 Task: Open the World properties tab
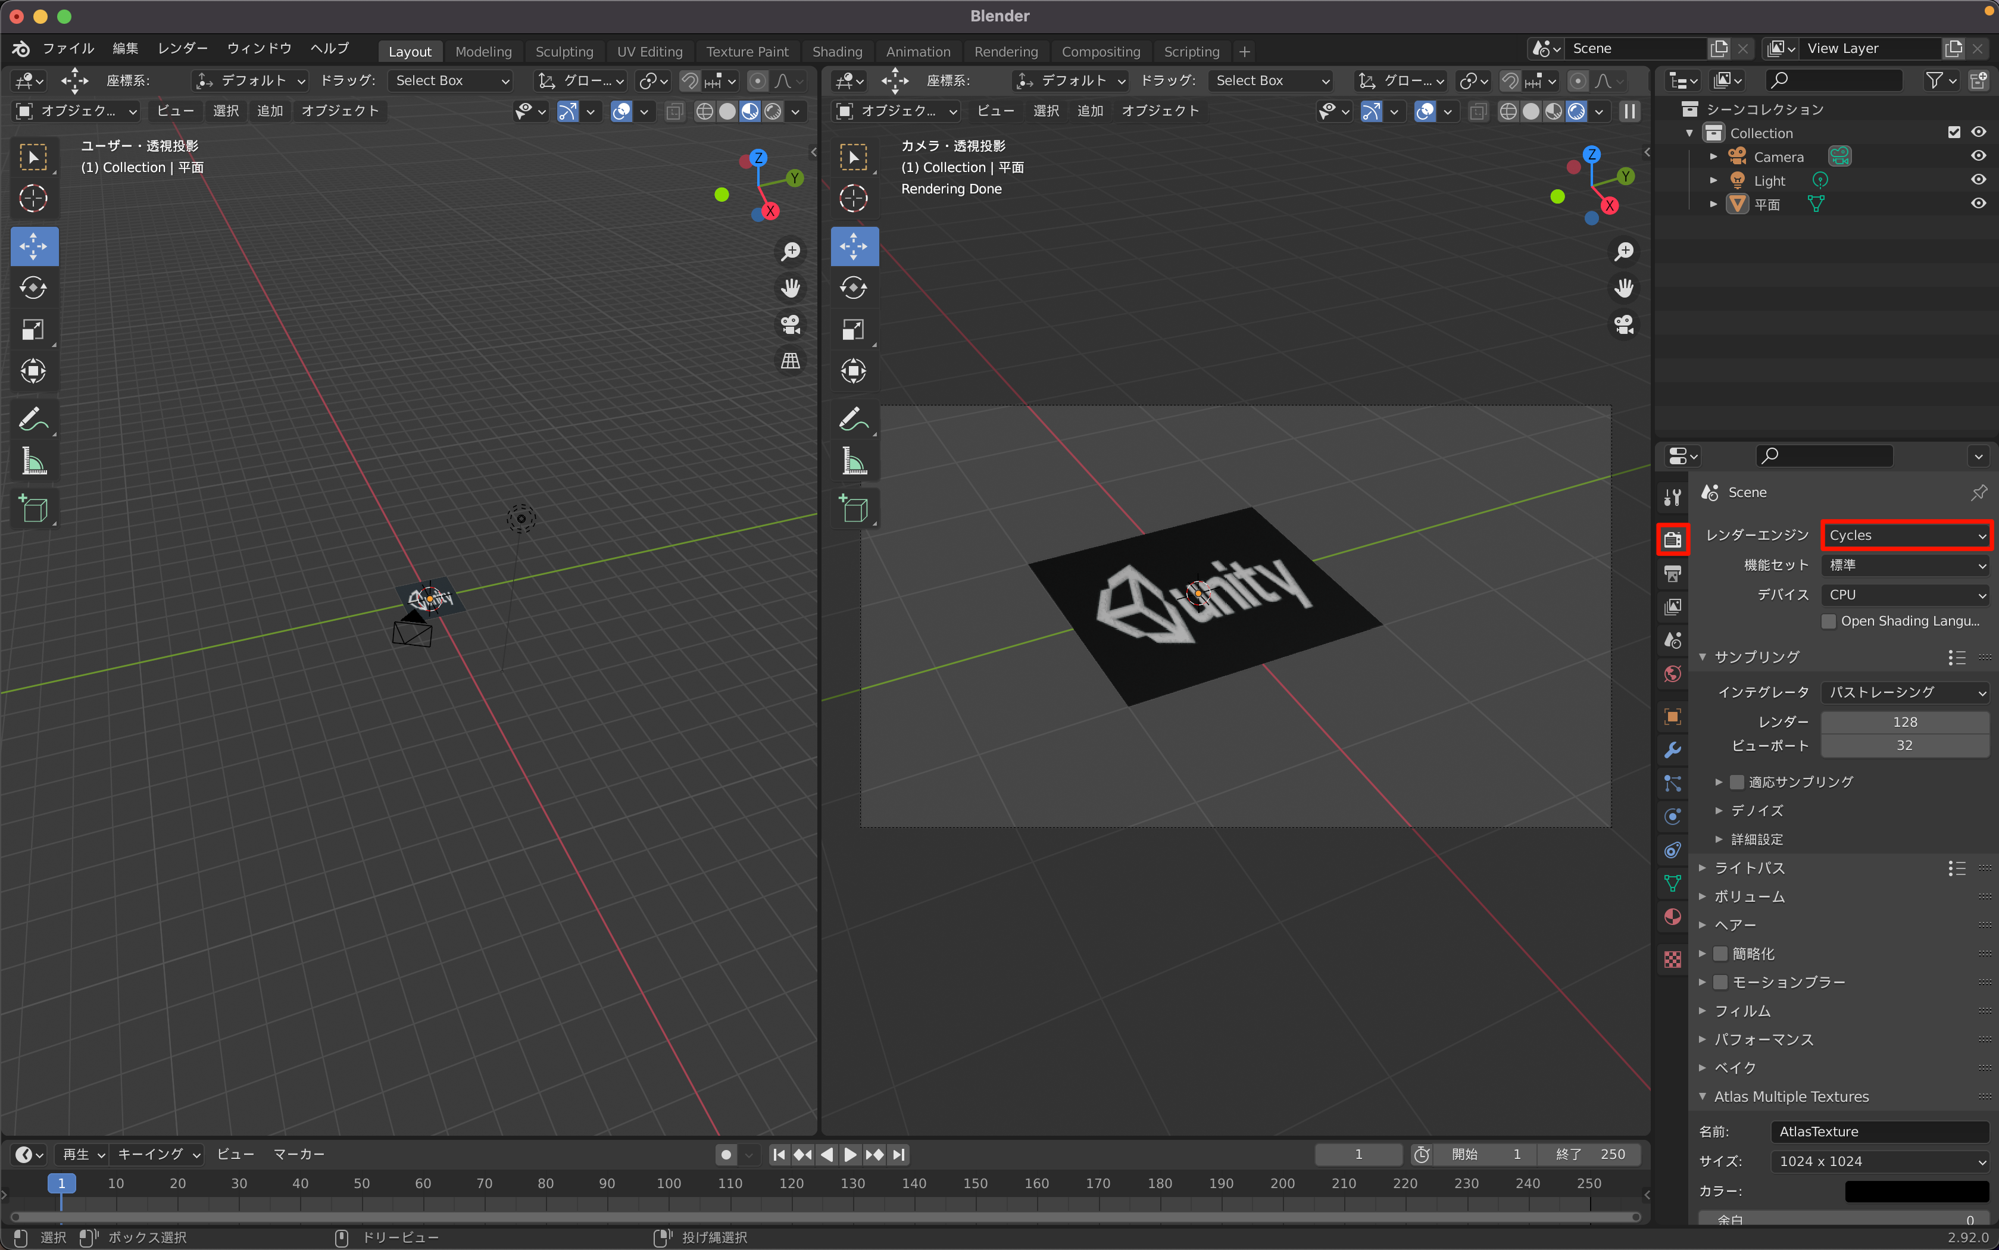tap(1672, 674)
